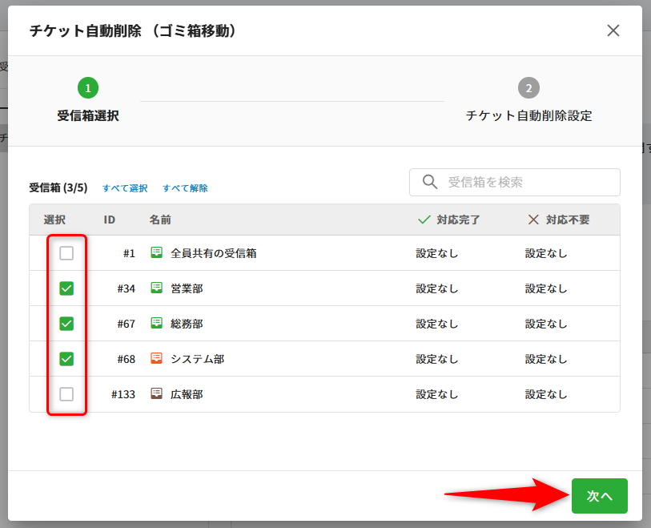Click the すべて選択 link
The height and width of the screenshot is (528, 651).
pos(125,188)
